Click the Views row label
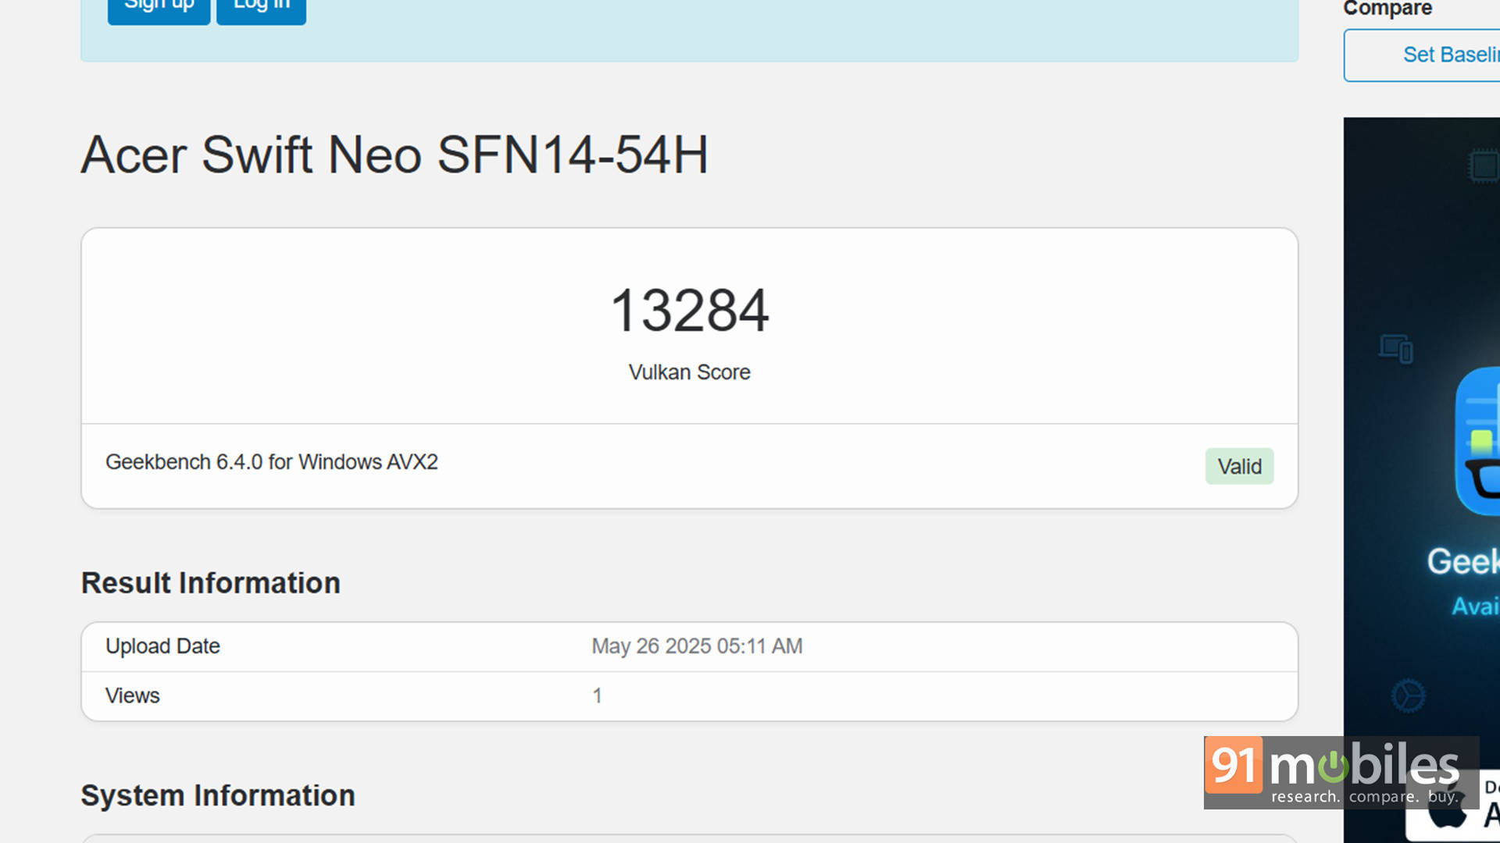This screenshot has width=1500, height=843. pos(133,695)
